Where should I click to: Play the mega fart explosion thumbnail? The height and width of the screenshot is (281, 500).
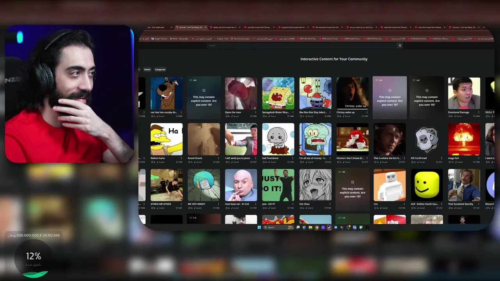pos(464,139)
